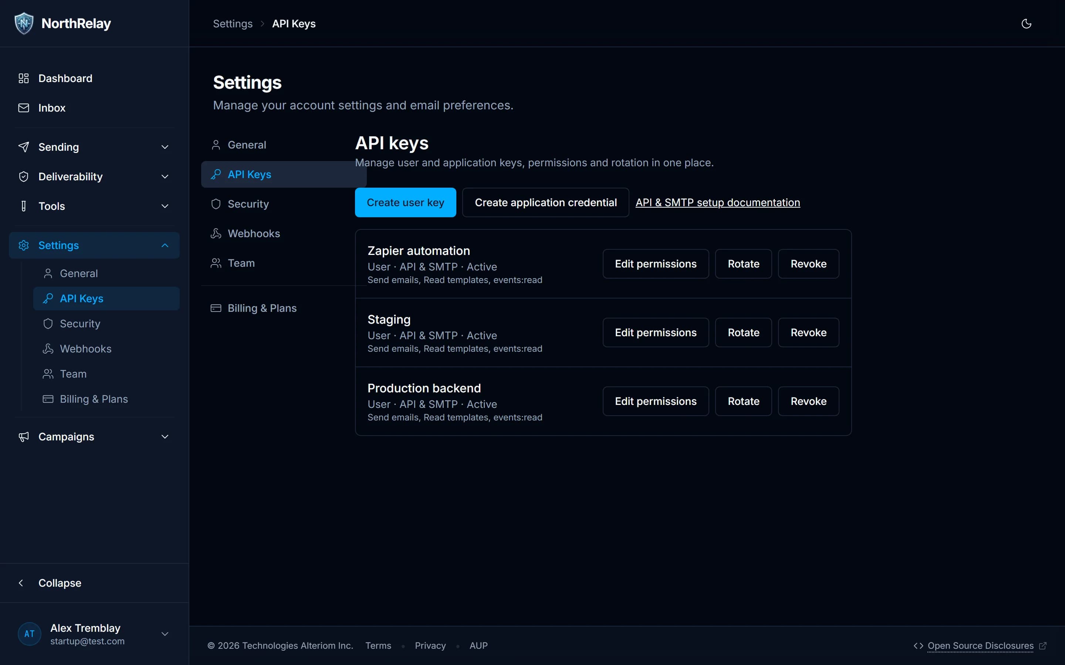Click the startup@test.com email text

coord(88,641)
